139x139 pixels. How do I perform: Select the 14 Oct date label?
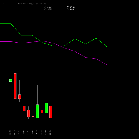(28, 132)
